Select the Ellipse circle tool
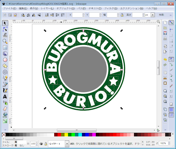 (x=5, y=60)
